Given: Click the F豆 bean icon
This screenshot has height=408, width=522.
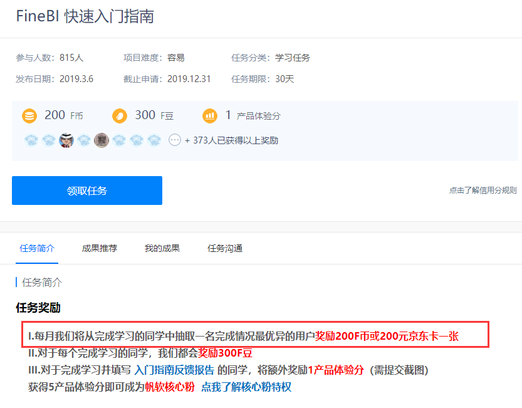Looking at the screenshot, I should (120, 116).
